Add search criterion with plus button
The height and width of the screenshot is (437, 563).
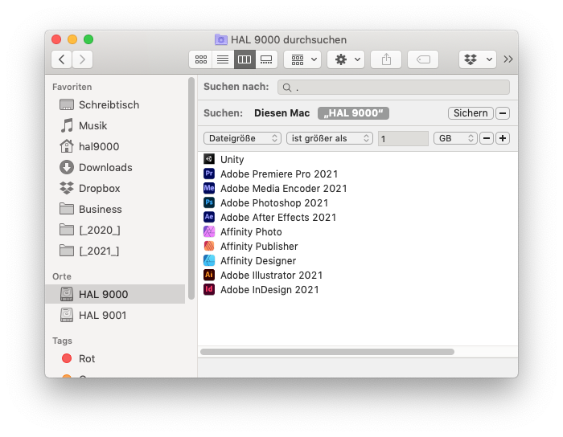(x=503, y=138)
